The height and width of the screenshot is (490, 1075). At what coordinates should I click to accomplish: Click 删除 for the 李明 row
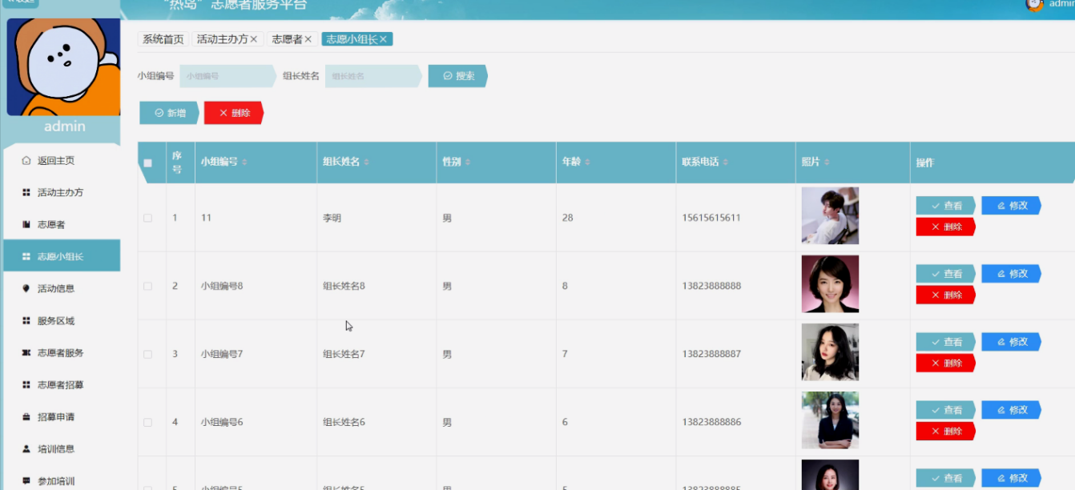coord(945,227)
